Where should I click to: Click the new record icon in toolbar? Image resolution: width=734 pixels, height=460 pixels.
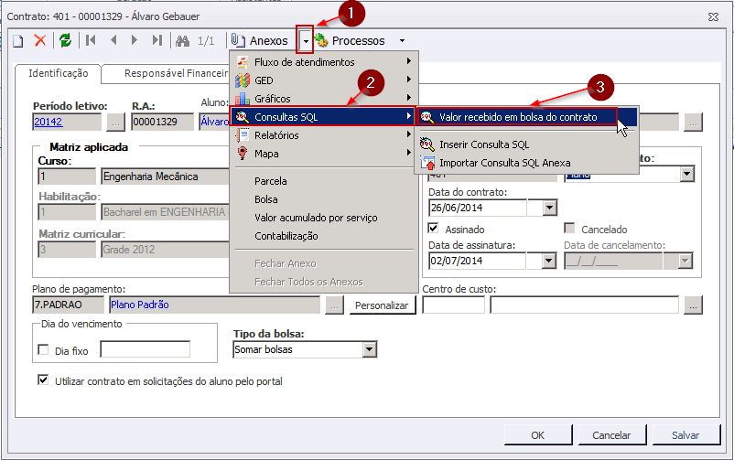coord(17,40)
